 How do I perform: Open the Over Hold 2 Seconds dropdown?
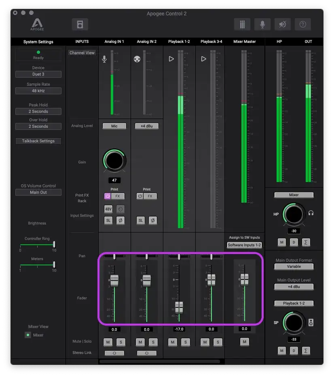[x=38, y=126]
